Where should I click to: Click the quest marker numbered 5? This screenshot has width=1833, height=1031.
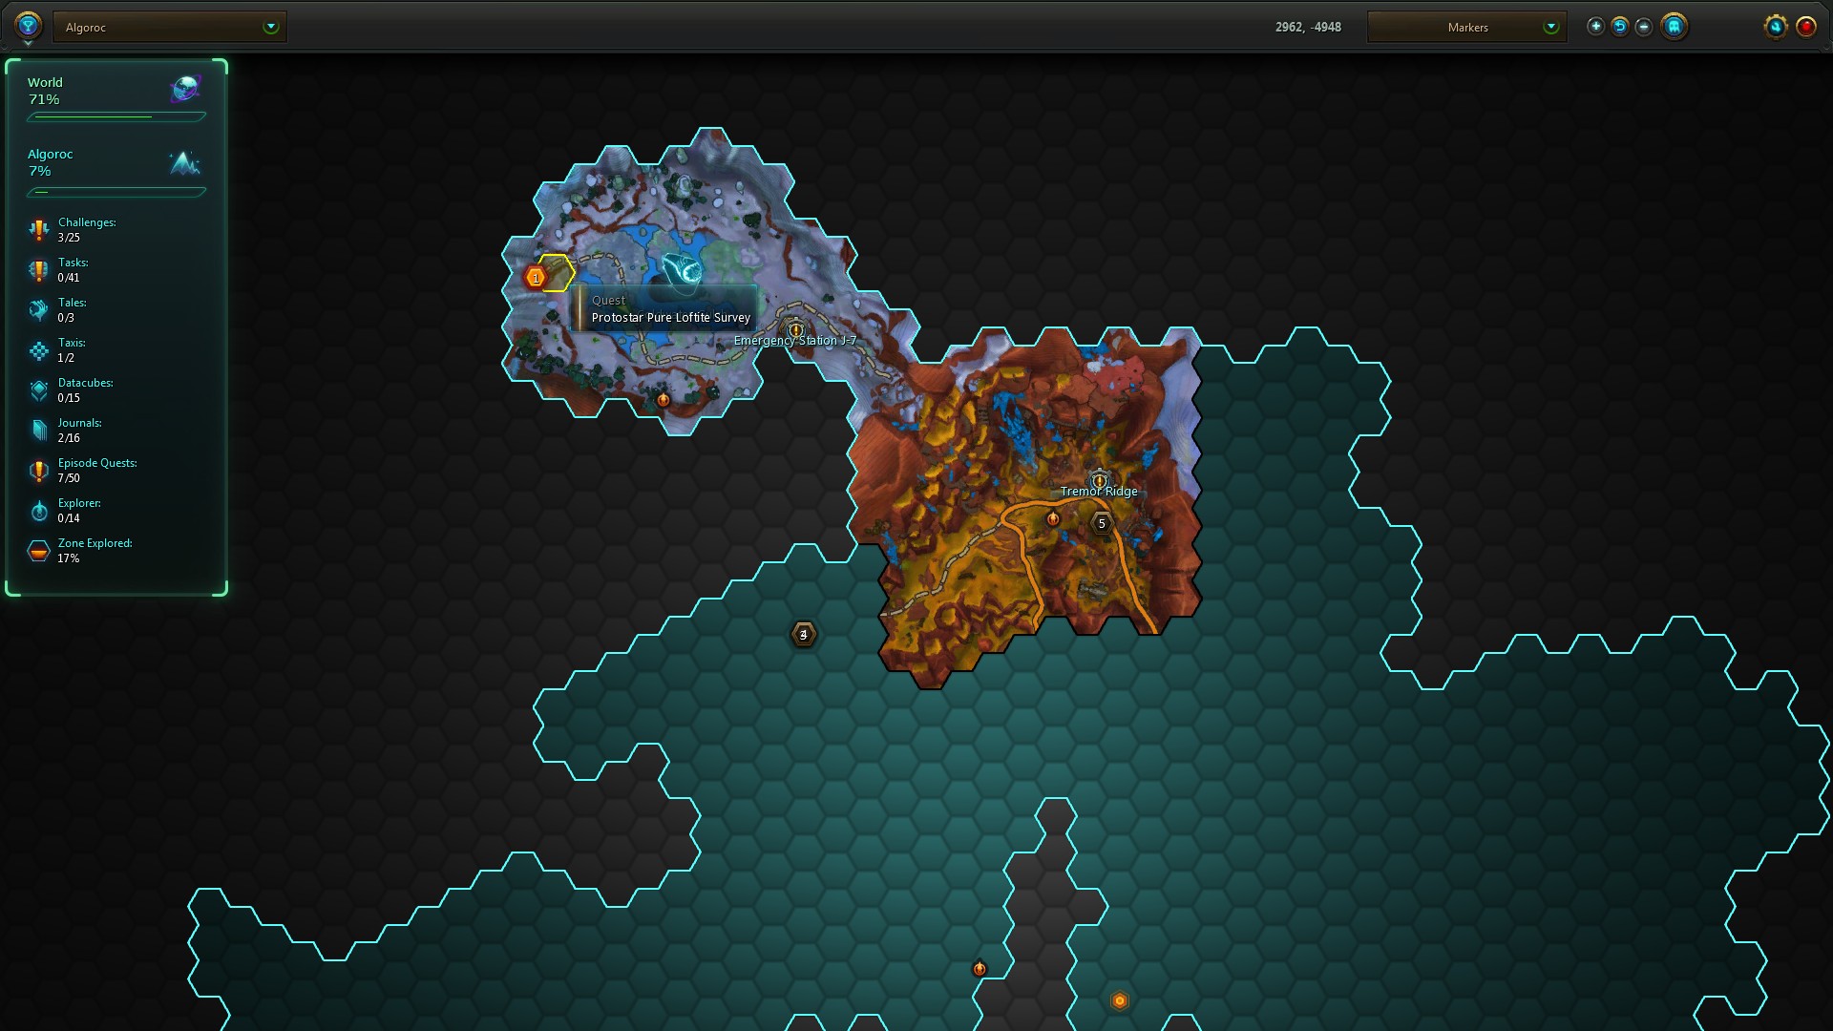coord(1102,523)
